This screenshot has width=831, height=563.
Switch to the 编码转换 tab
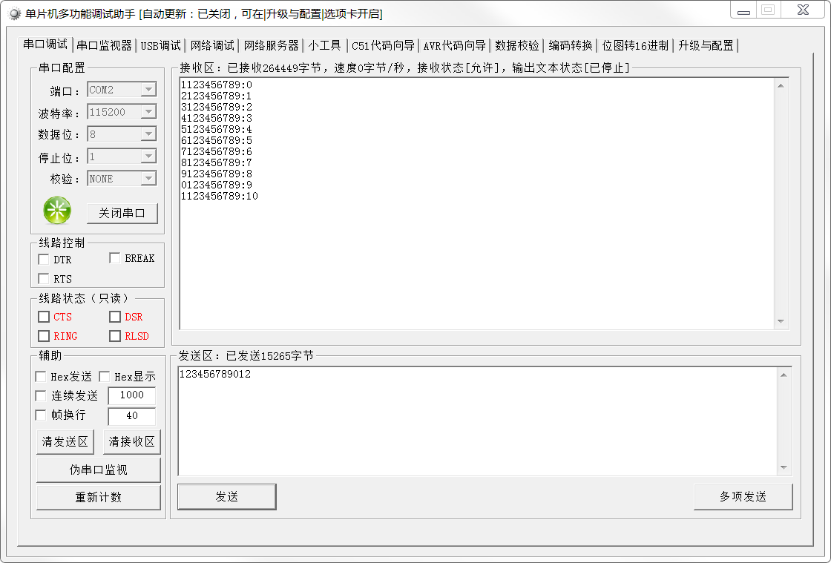tap(571, 45)
